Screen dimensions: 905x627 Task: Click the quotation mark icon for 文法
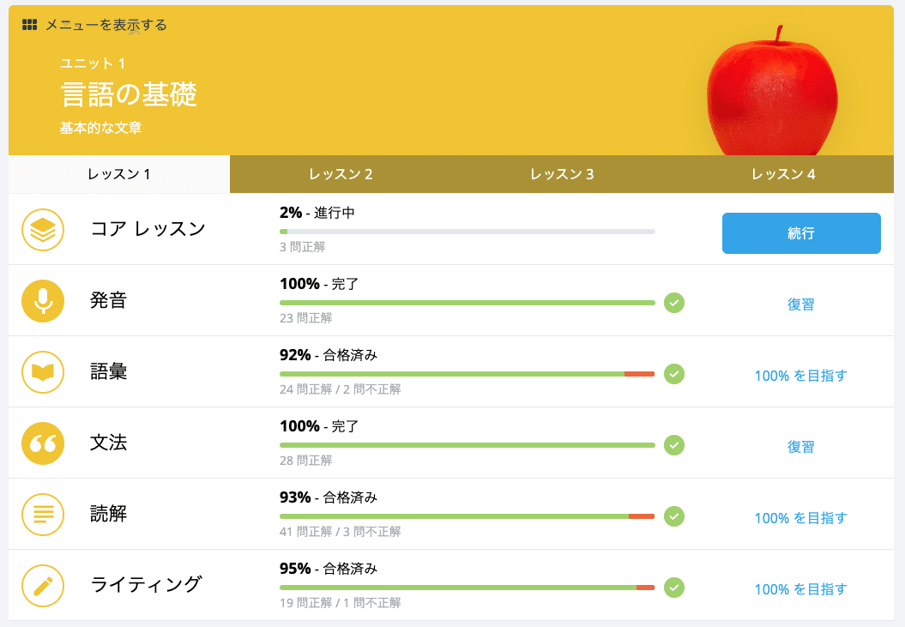pos(43,443)
